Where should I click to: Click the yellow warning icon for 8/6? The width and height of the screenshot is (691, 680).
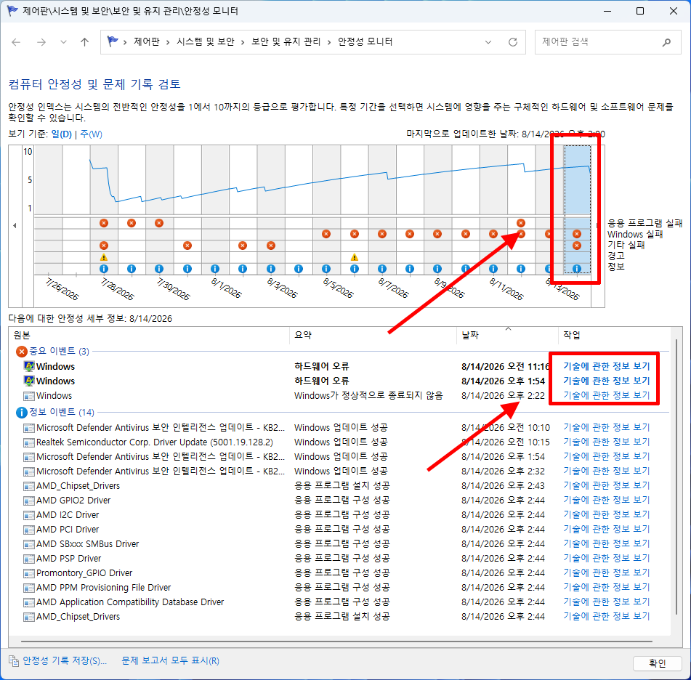click(355, 257)
